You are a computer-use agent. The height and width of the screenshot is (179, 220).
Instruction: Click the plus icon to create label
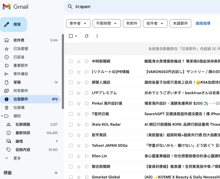[56, 173]
